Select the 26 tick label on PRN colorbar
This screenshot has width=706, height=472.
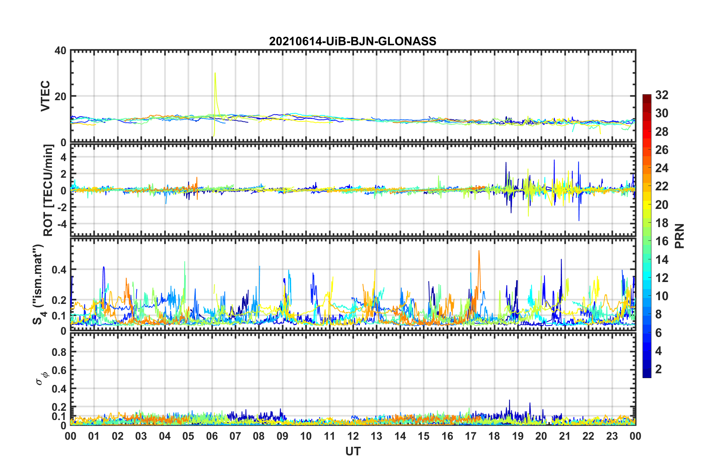(x=662, y=150)
